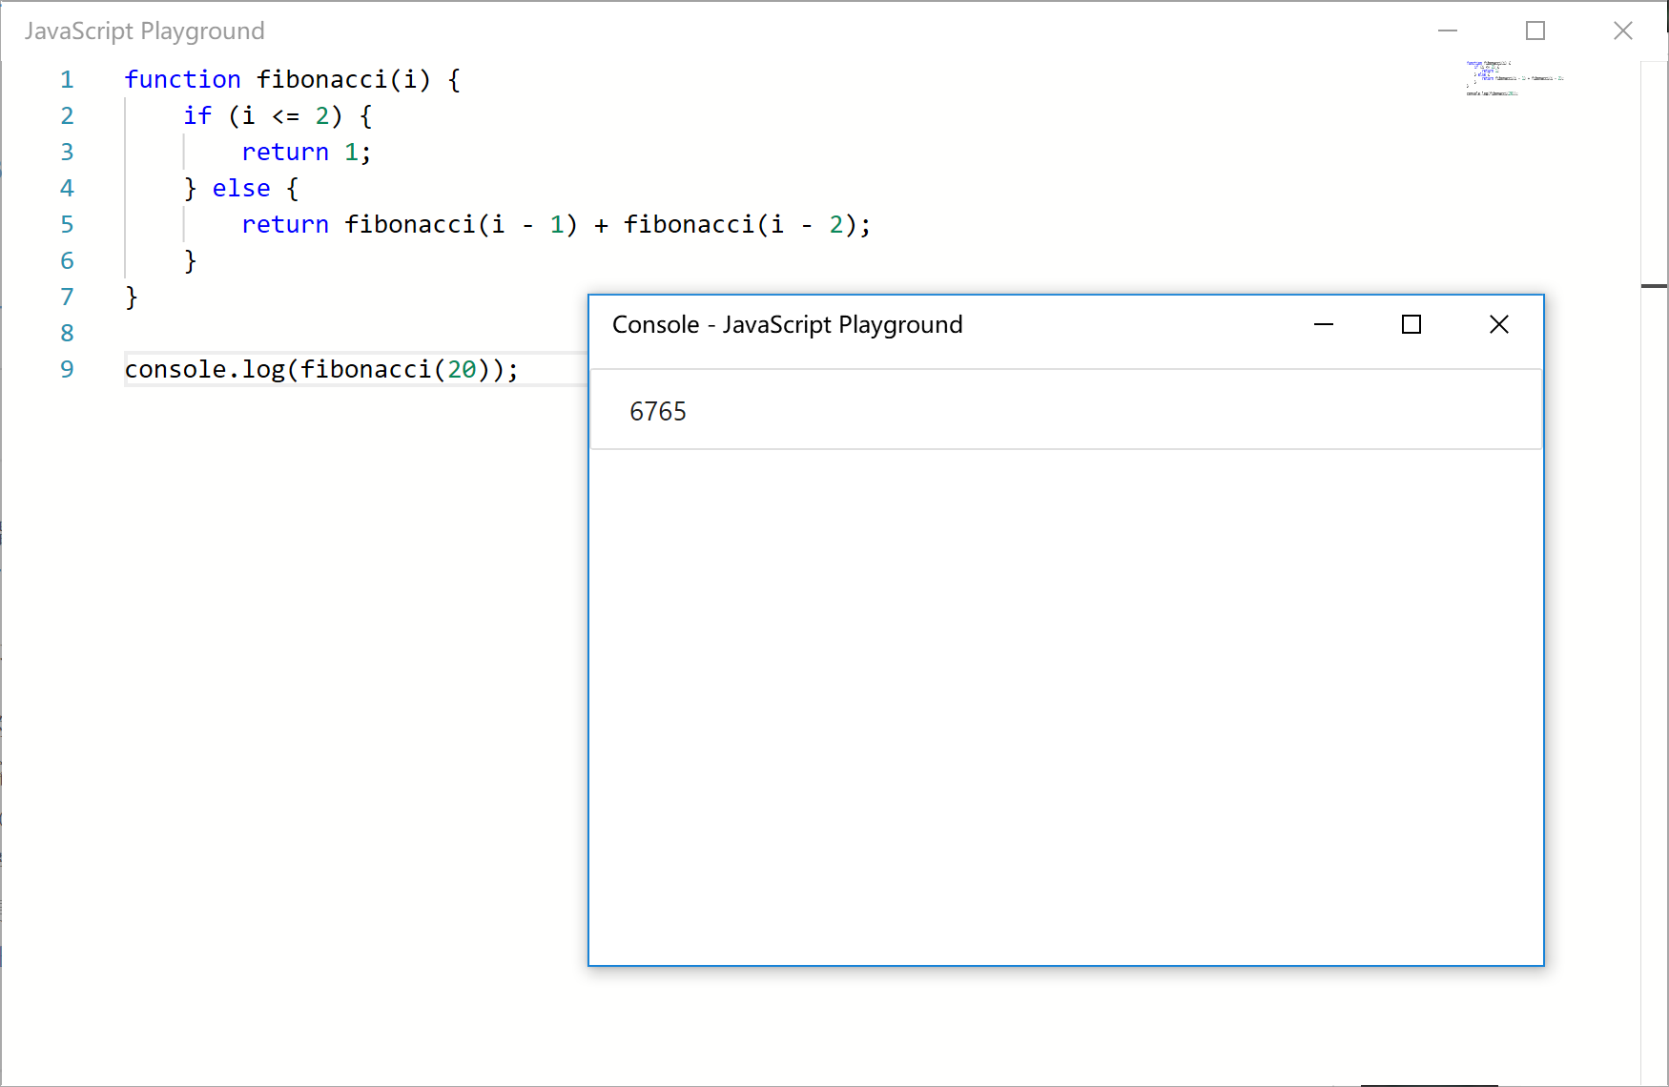Minimize the Console window
This screenshot has width=1669, height=1087.
click(1324, 325)
